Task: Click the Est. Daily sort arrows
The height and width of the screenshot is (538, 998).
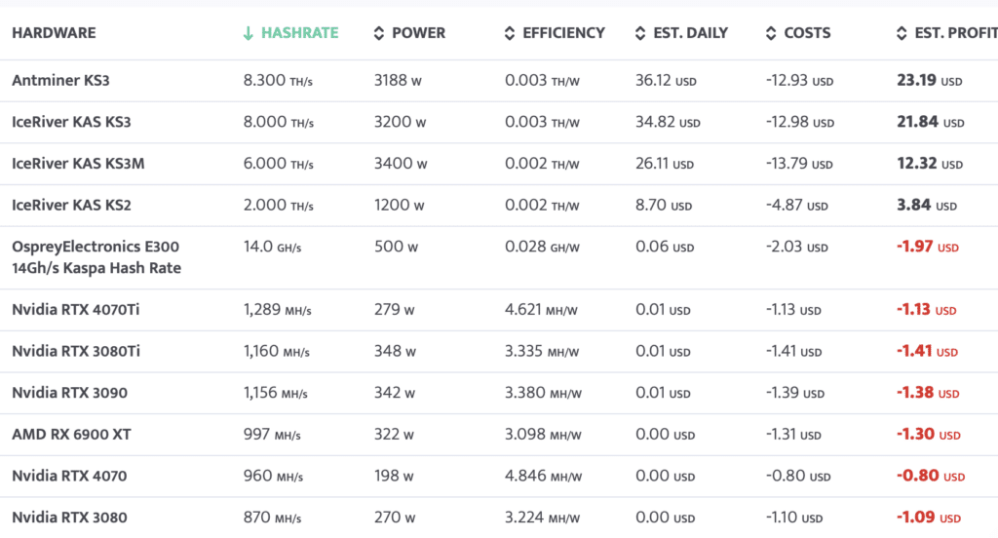Action: (x=640, y=33)
